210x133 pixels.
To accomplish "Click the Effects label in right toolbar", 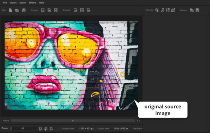I will pyautogui.click(x=149, y=10).
